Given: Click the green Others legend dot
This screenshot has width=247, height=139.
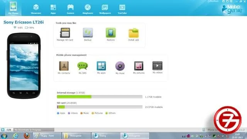Looking at the screenshot, I should coord(107,113).
